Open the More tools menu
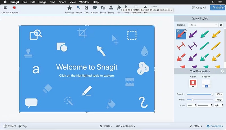The image size is (226, 130). pyautogui.click(x=154, y=6)
